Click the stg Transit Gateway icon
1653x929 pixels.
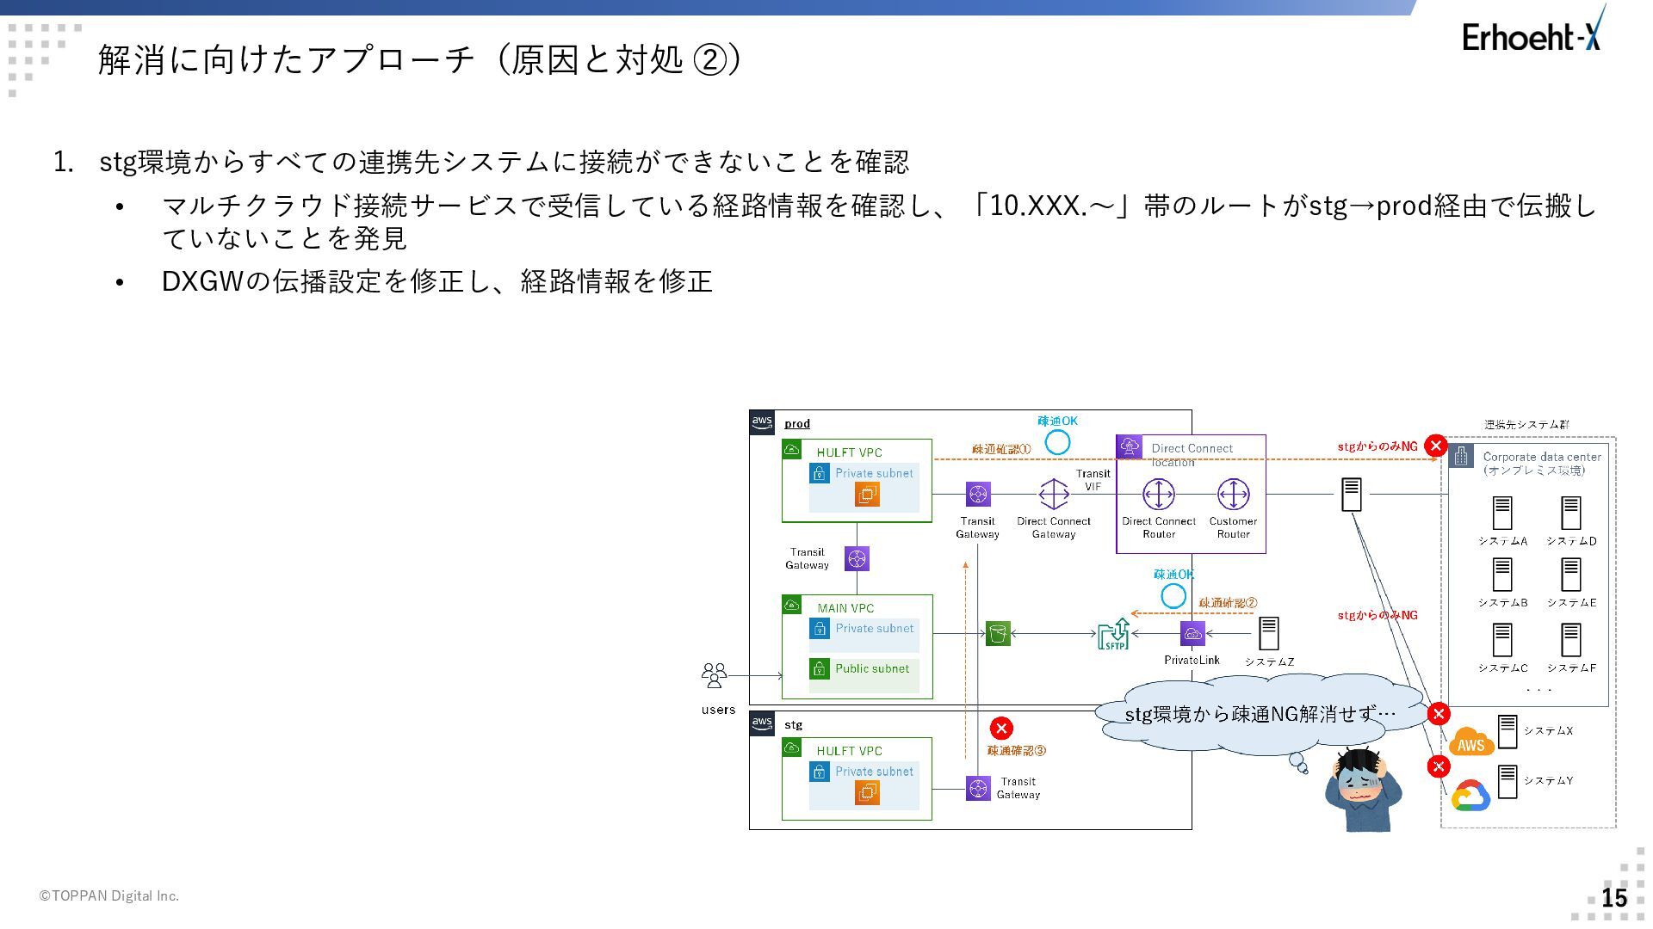point(978,788)
